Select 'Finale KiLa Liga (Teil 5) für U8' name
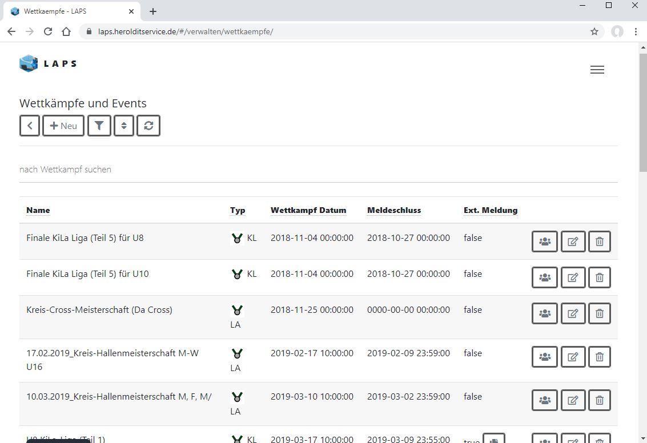Screen dimensions: 647x443 coord(85,238)
